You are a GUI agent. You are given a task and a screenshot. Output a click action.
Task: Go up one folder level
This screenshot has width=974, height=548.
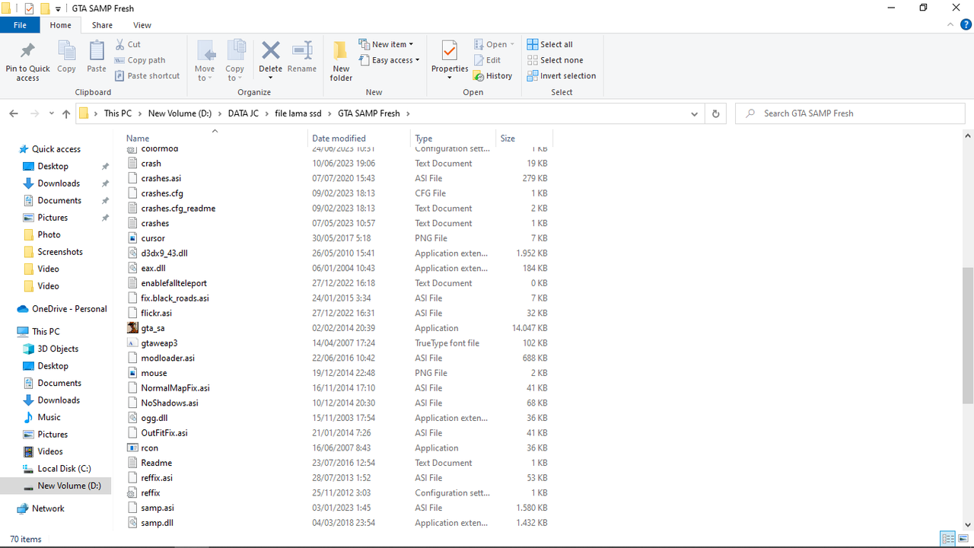coord(66,114)
